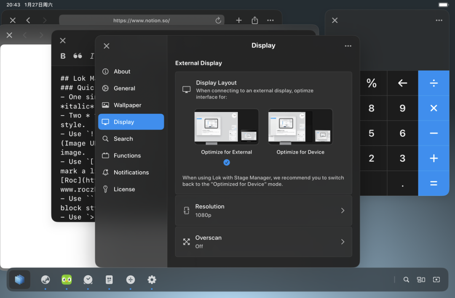Viewport: 455px width, 298px height.
Task: Reload the notion.so page
Action: tap(218, 20)
